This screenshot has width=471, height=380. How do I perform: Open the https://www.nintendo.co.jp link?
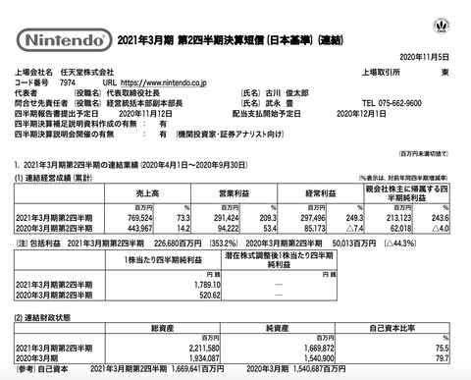164,82
